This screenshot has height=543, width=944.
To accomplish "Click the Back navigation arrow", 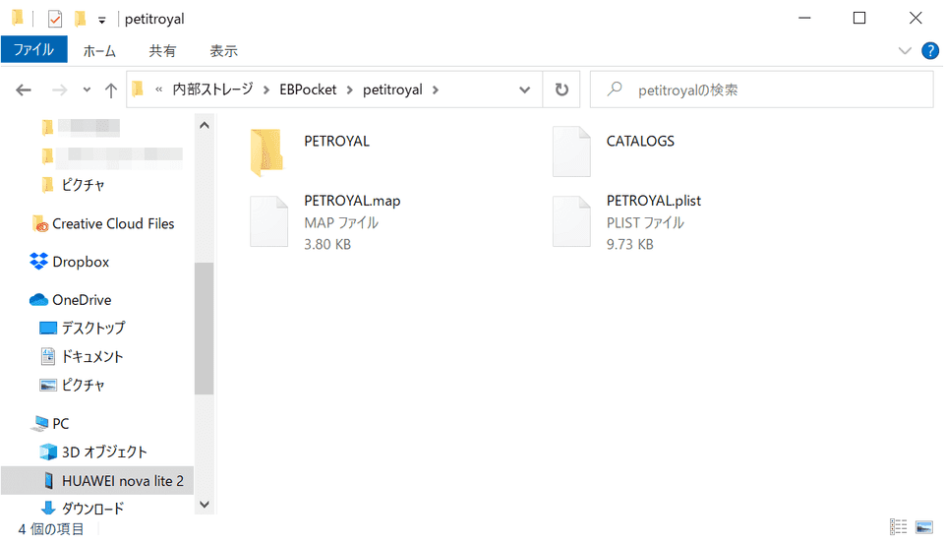I will [24, 90].
